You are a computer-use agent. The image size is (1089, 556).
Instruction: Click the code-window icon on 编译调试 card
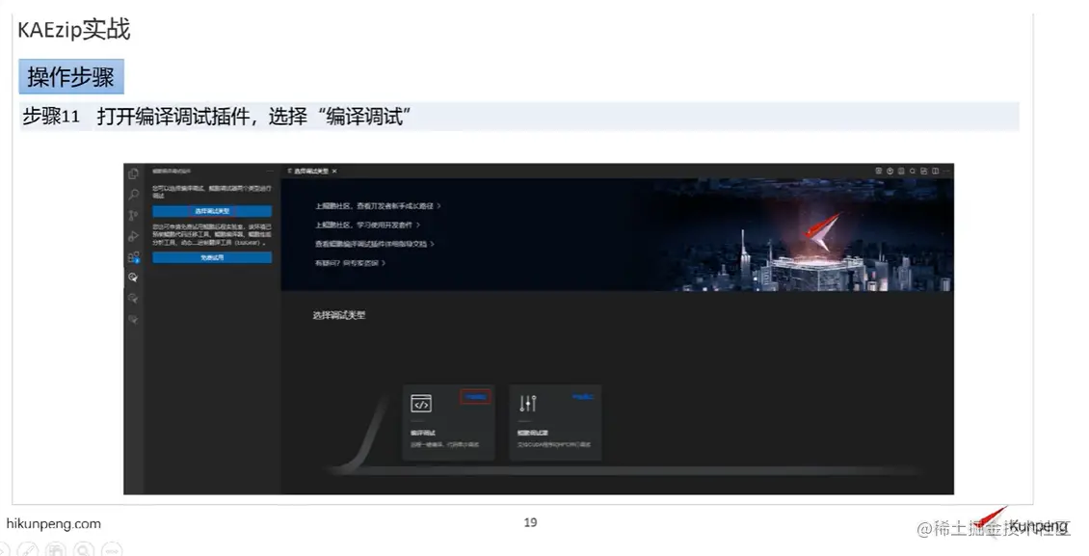point(421,404)
